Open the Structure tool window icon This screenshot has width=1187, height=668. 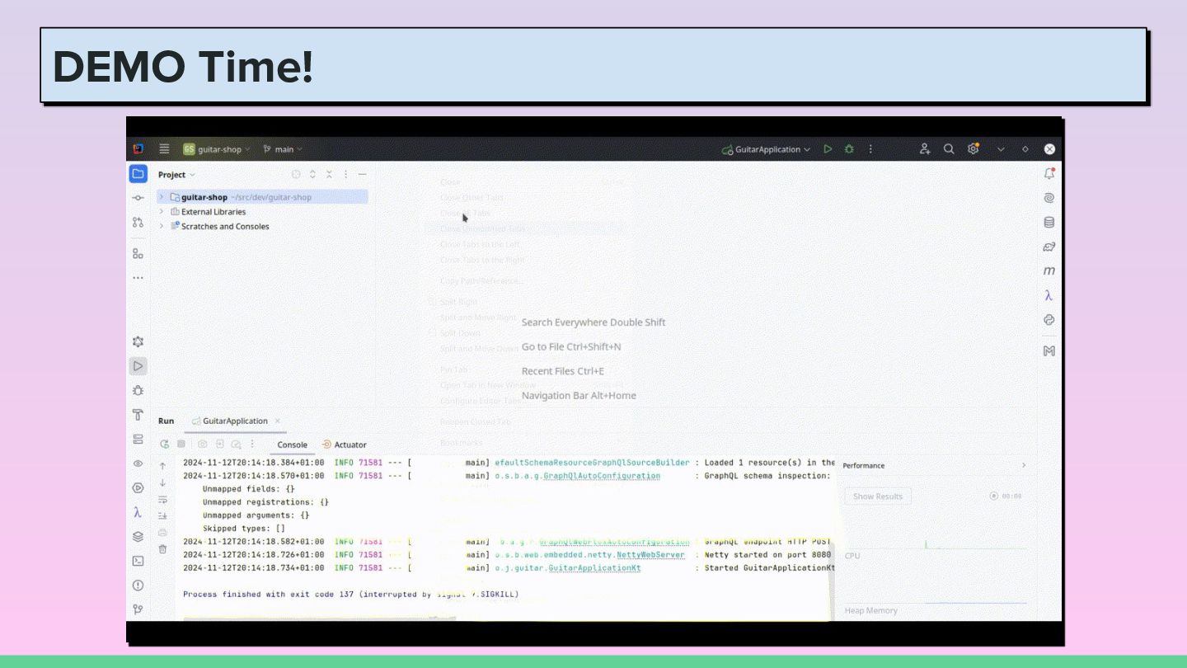point(138,253)
